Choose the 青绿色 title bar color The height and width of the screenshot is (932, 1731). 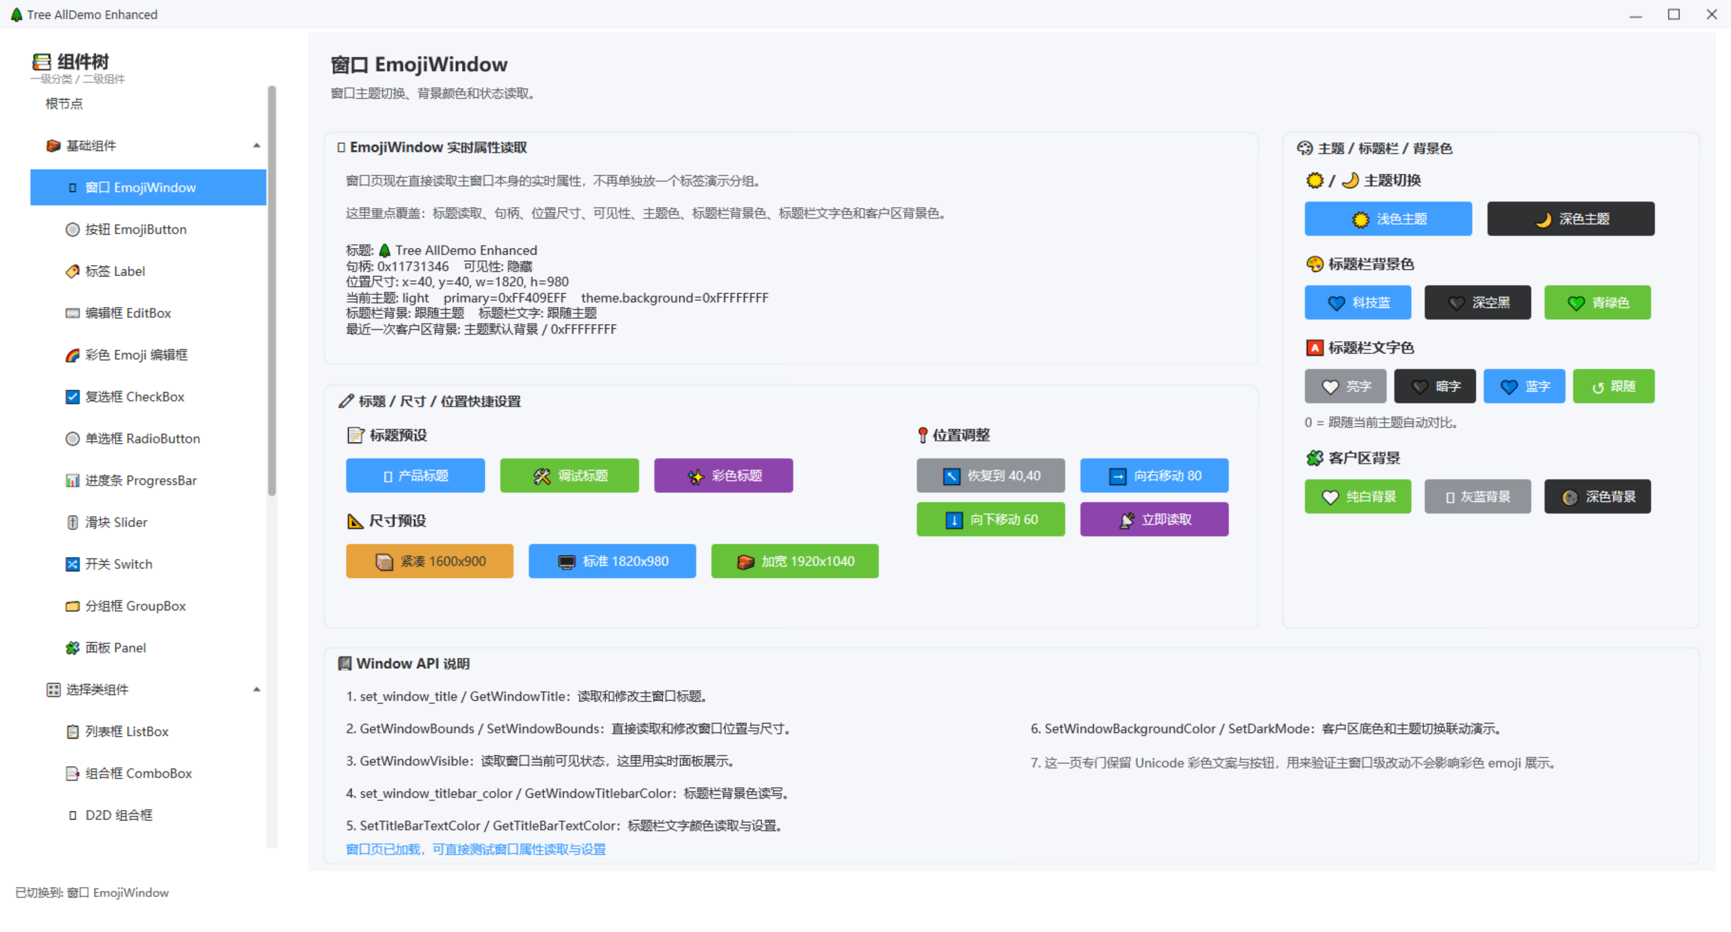(x=1597, y=303)
